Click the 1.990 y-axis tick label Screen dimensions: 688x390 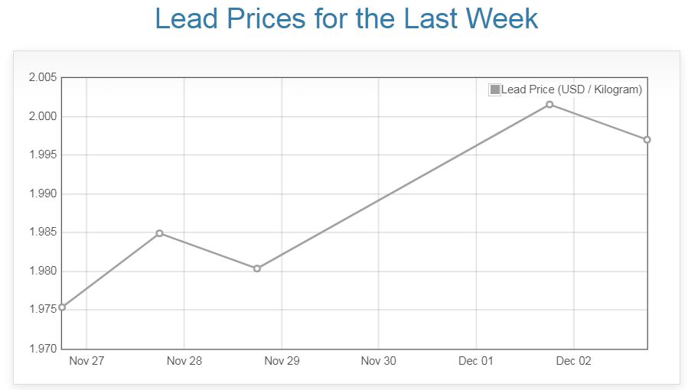[x=42, y=194]
